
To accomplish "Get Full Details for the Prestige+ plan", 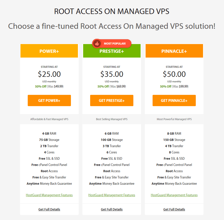I will pos(112,209).
